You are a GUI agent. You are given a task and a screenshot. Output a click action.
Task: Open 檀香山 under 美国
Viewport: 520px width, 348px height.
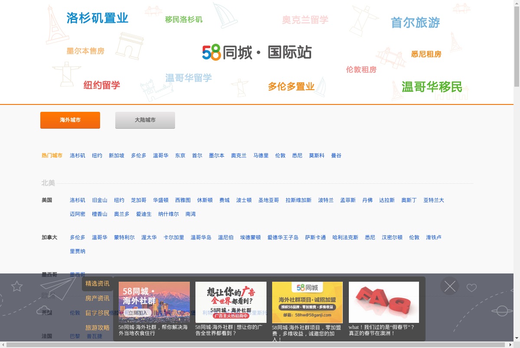point(100,214)
